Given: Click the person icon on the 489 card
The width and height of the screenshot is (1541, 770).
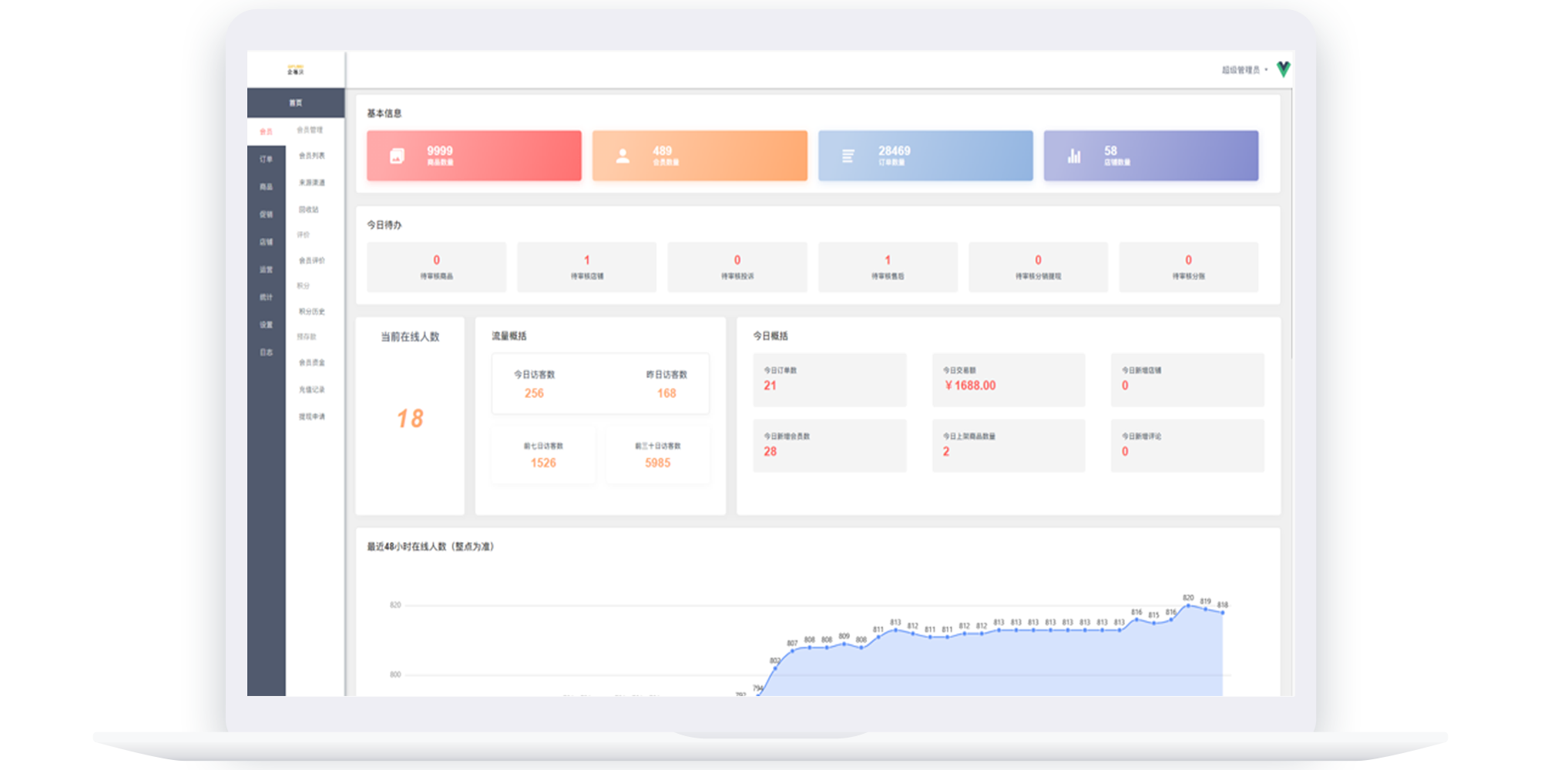Looking at the screenshot, I should click(x=623, y=156).
